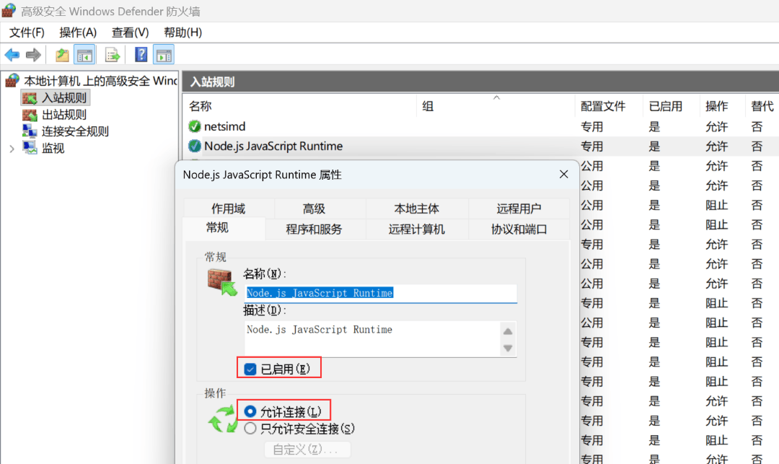Click the greyed 自定义(Z)... button
Screen dimensions: 779x464
(x=307, y=450)
